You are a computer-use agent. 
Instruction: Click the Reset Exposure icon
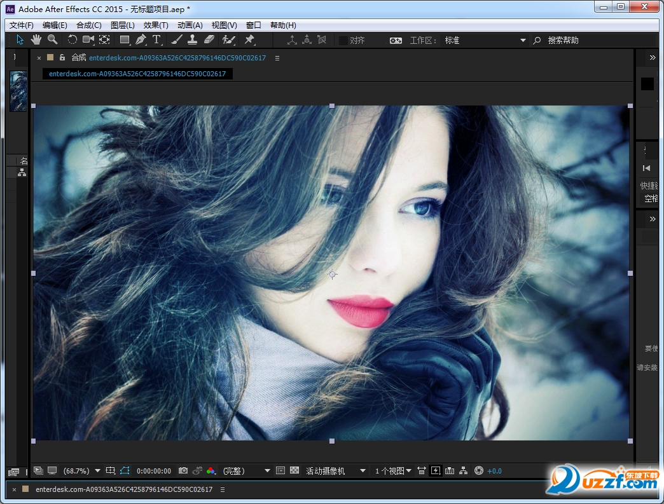(x=478, y=470)
